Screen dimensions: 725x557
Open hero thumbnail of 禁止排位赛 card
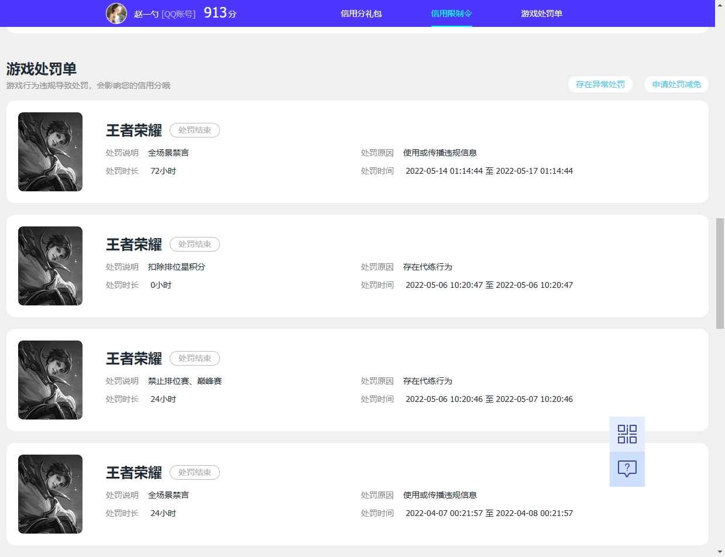point(50,380)
